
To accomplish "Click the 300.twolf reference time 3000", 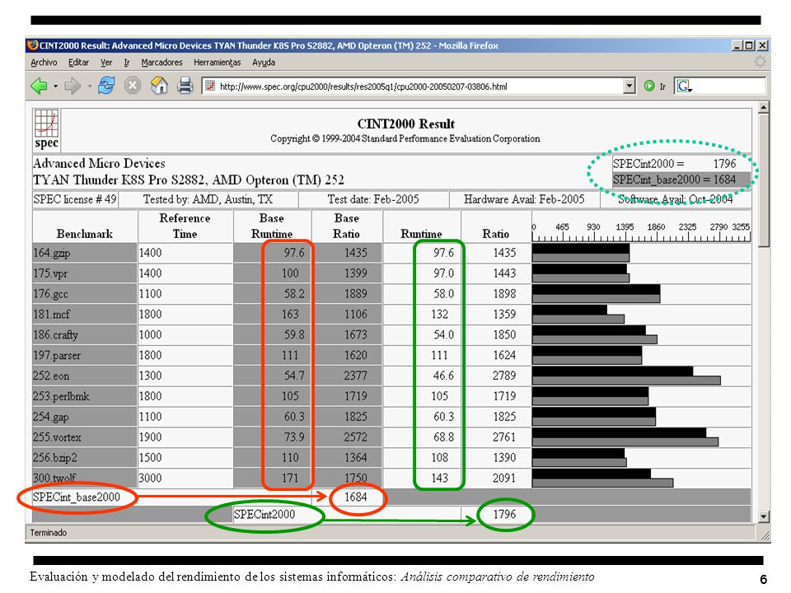I will pos(150,478).
